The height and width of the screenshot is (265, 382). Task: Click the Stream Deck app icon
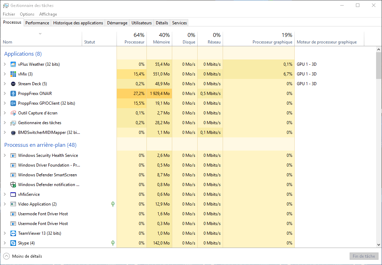pyautogui.click(x=13, y=84)
